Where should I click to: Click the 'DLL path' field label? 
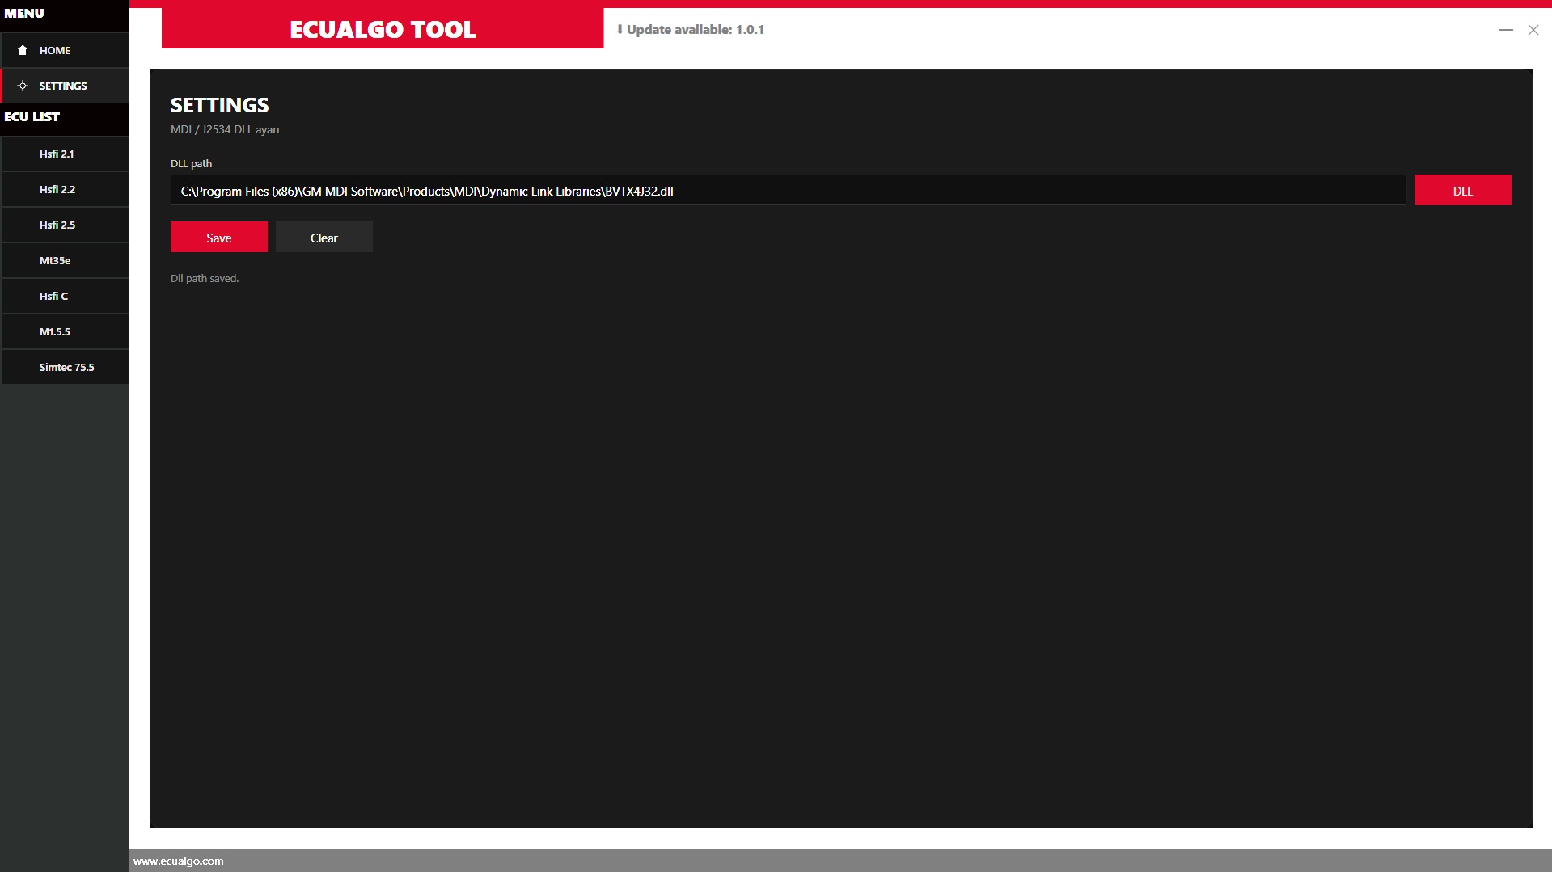tap(191, 163)
